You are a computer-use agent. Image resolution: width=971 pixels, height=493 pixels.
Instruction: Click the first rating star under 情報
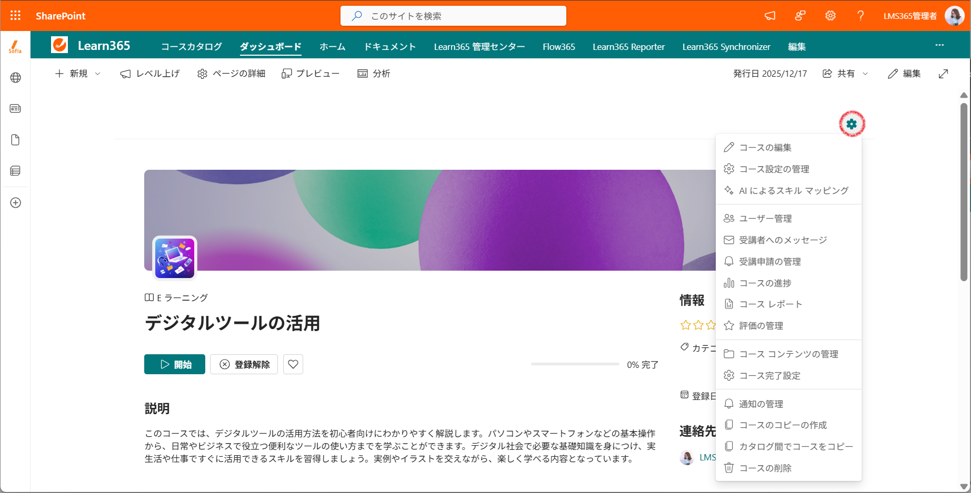click(686, 325)
